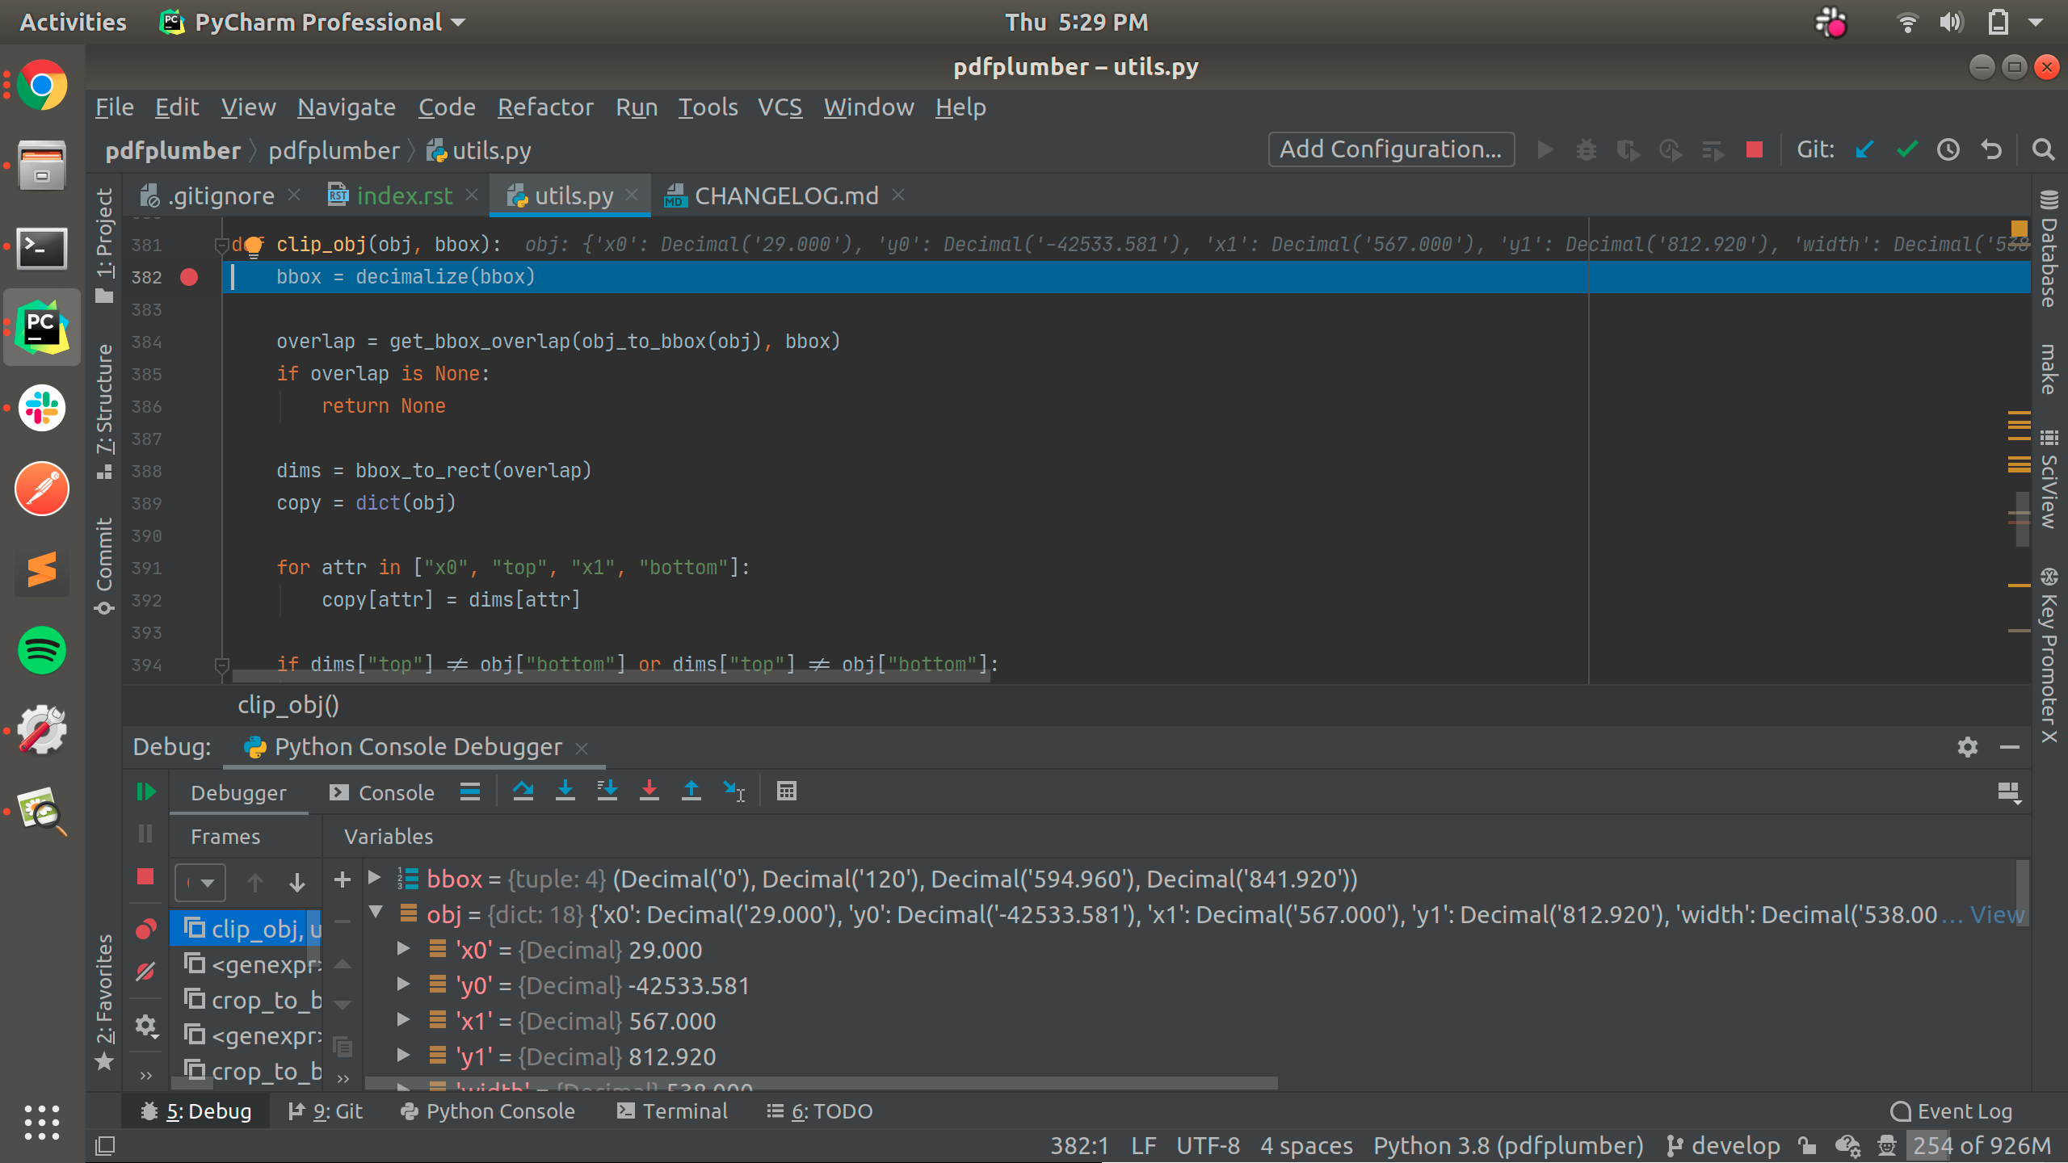The image size is (2068, 1163).
Task: Toggle the SciView tool window
Action: click(x=2049, y=479)
